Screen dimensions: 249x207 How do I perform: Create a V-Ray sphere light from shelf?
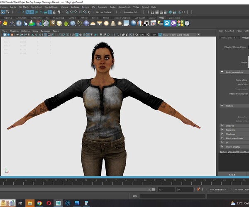coord(106,23)
